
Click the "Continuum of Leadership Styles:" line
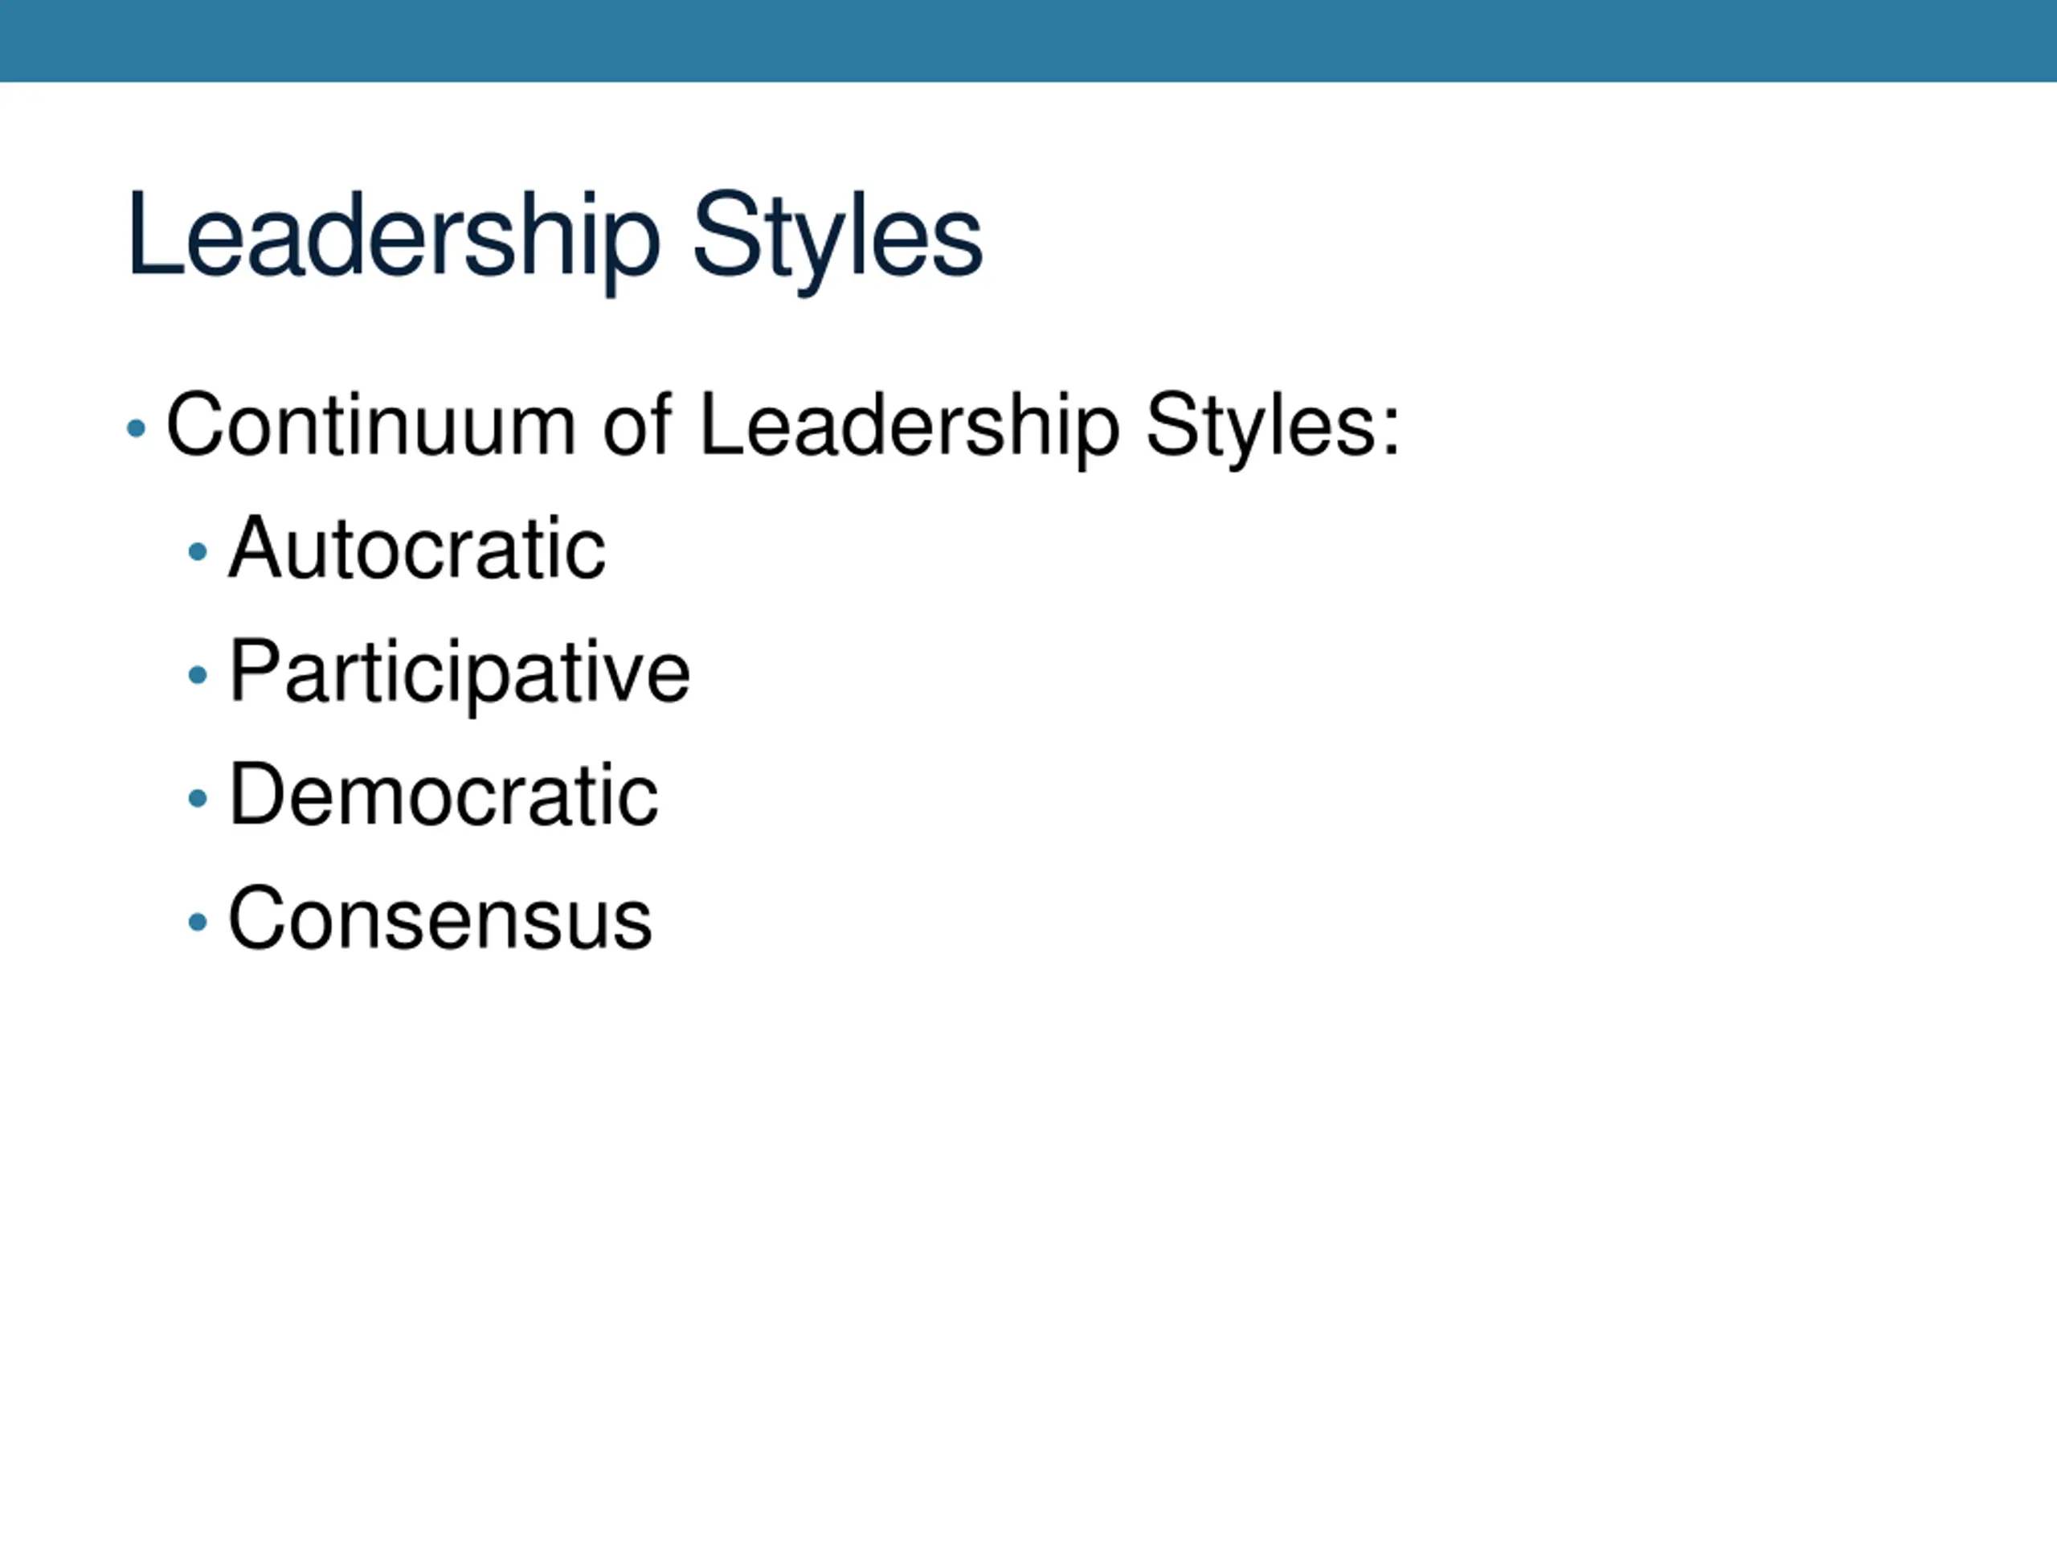coord(783,428)
